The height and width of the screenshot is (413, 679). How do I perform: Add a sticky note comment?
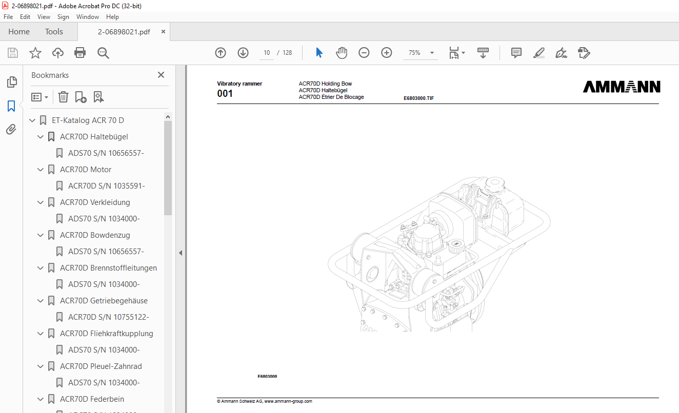pos(516,53)
